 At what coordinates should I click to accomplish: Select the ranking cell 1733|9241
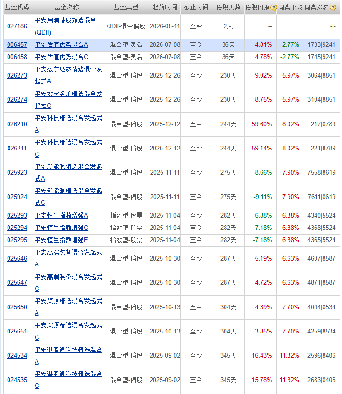pos(322,45)
